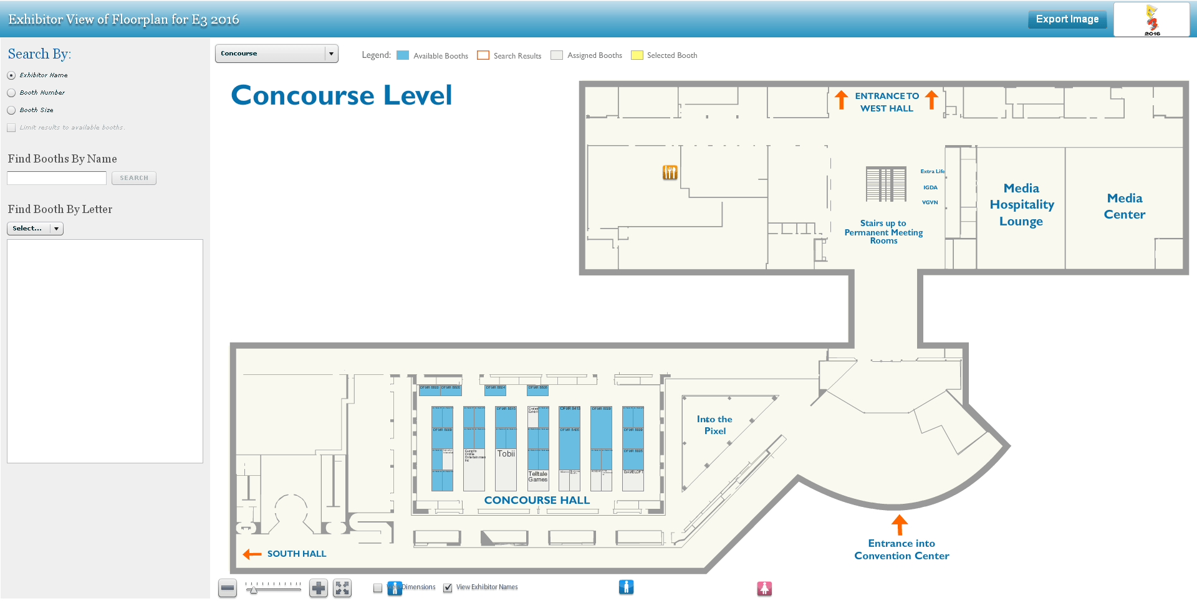Click the zoom out minus button
The image size is (1197, 601).
click(x=228, y=588)
